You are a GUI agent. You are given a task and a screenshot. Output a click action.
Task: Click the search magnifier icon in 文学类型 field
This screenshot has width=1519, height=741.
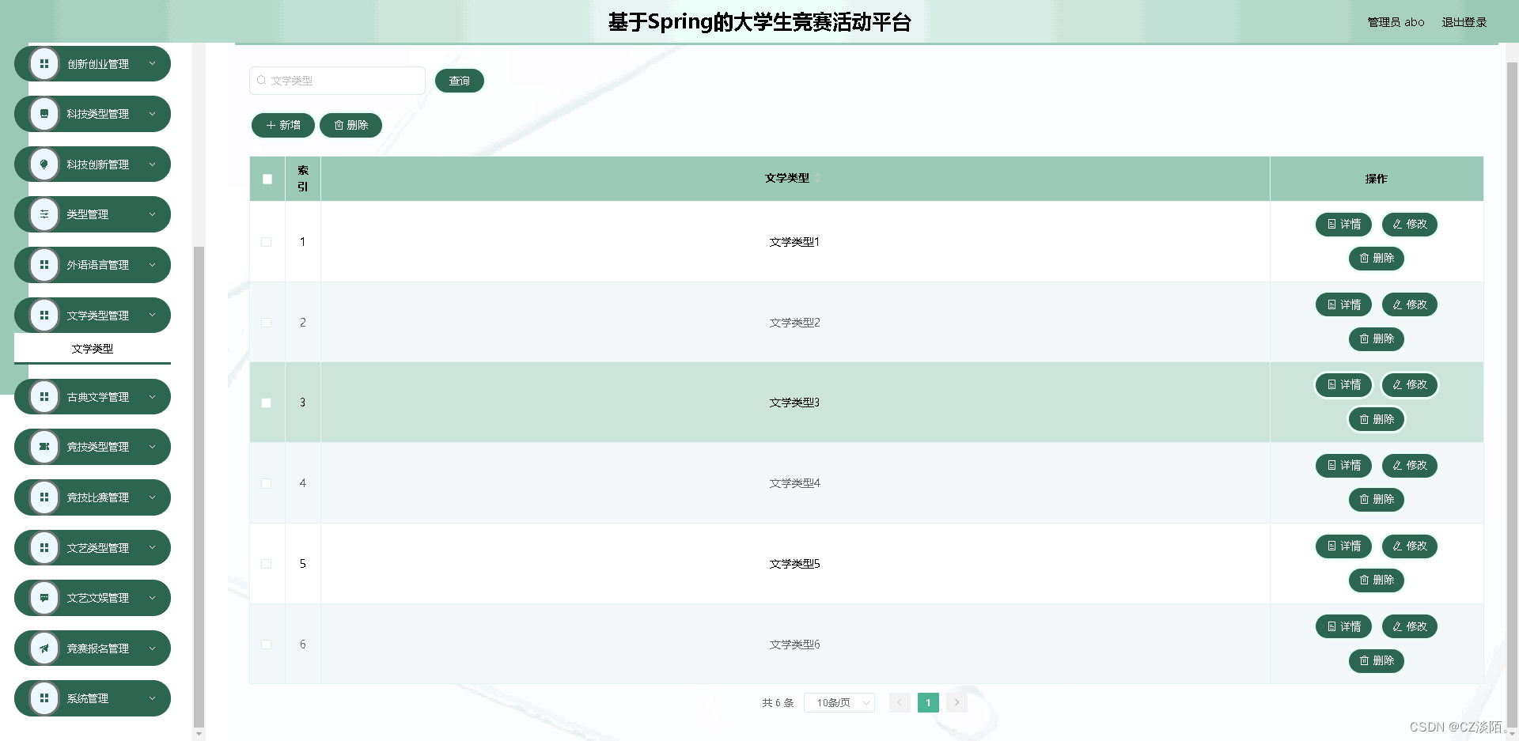pos(262,81)
